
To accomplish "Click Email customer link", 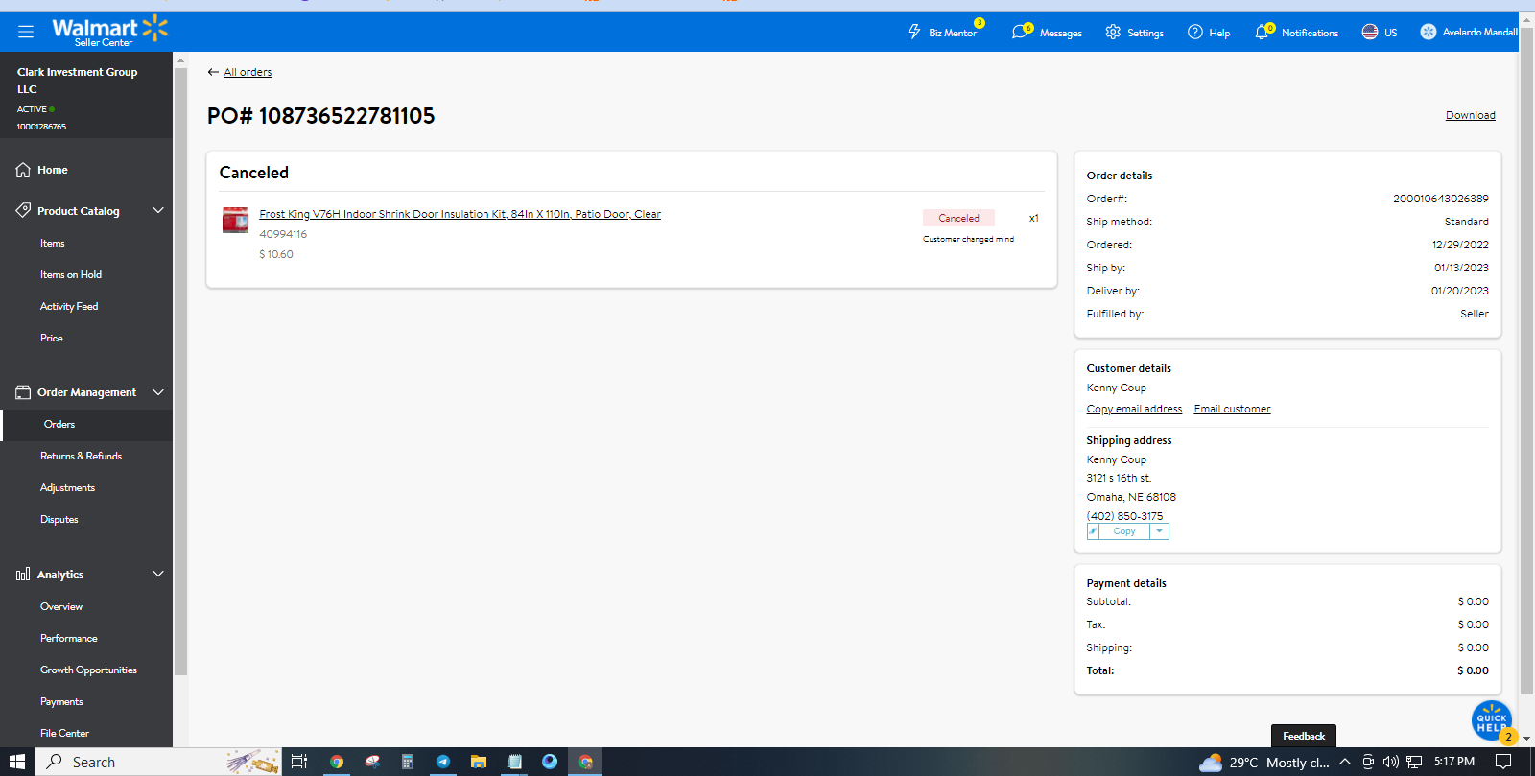I will pyautogui.click(x=1232, y=409).
